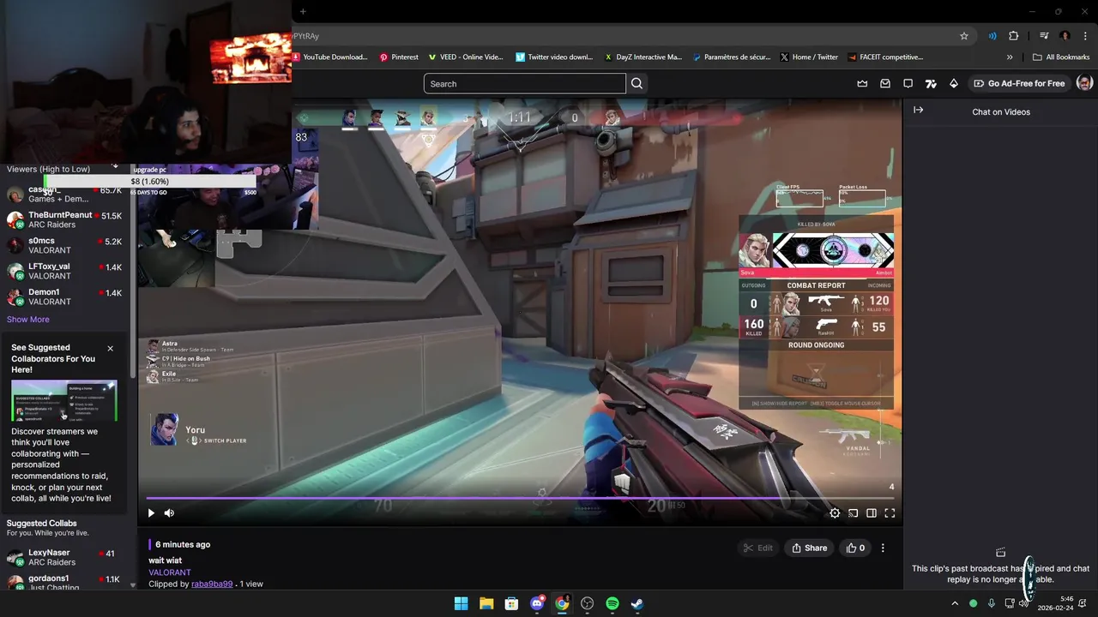Screen dimensions: 1098x617
Task: Open Spotify from taskbar
Action: click(612, 603)
